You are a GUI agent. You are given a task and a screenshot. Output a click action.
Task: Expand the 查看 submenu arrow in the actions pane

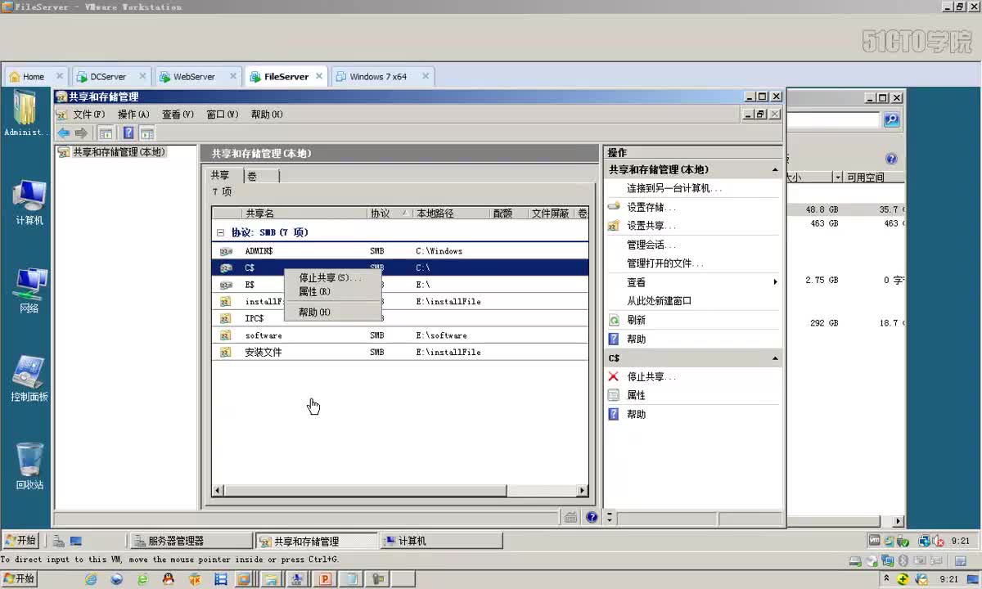tap(775, 282)
